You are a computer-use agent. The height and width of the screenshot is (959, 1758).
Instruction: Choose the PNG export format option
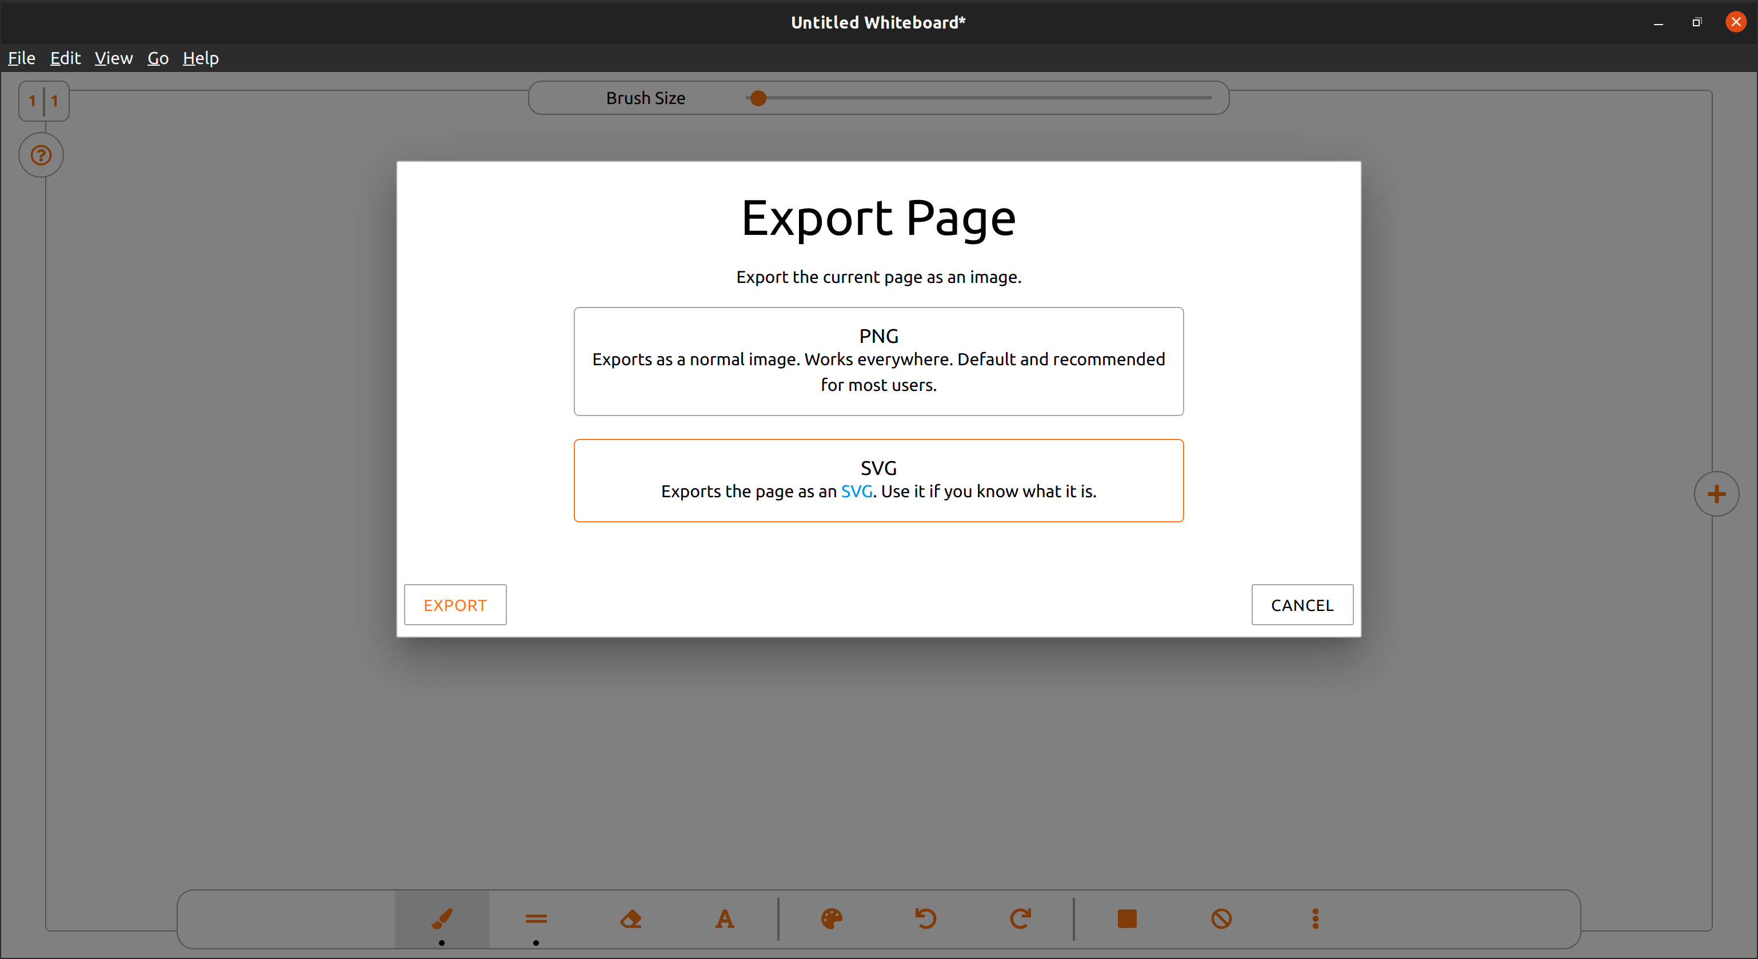click(878, 361)
